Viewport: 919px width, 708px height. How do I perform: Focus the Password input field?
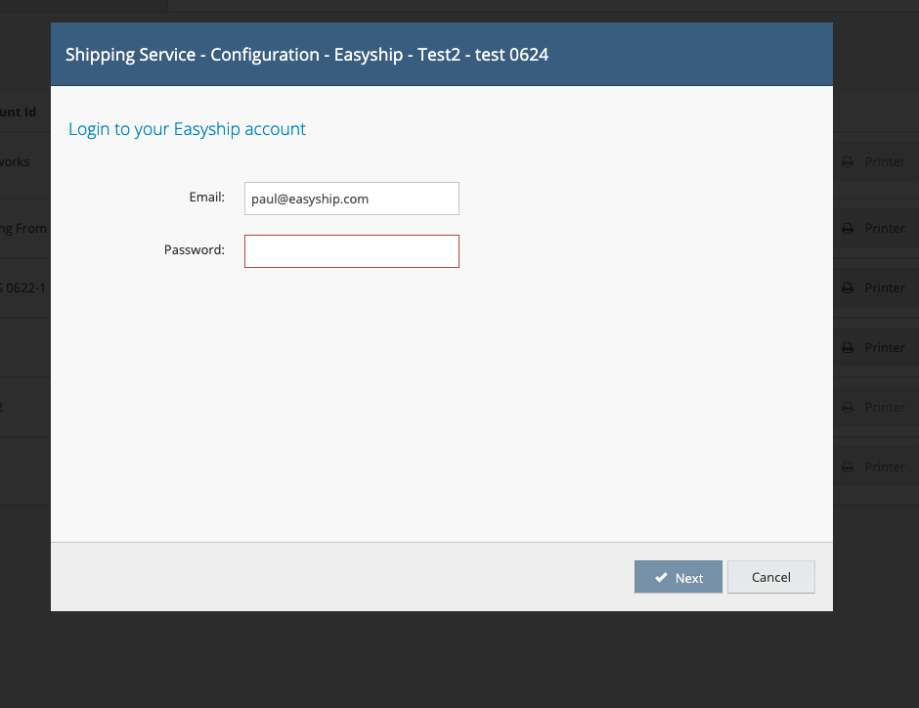pos(352,251)
